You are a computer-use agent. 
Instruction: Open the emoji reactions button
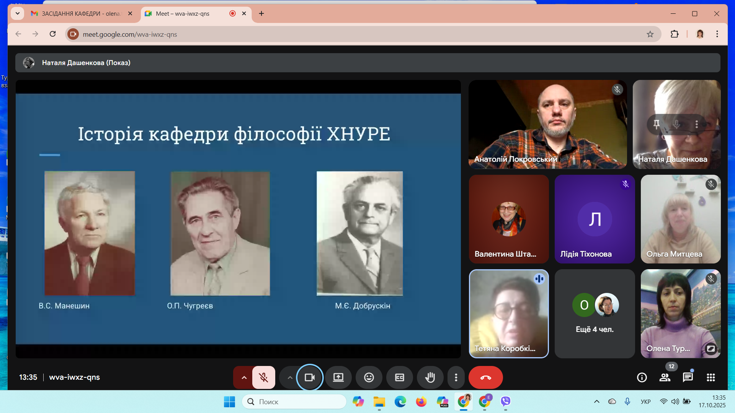pyautogui.click(x=369, y=377)
